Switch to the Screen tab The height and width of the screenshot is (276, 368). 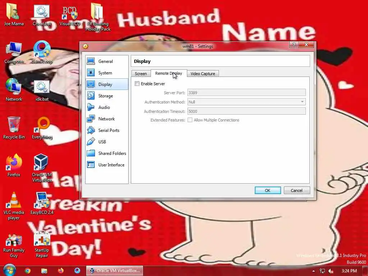(141, 73)
